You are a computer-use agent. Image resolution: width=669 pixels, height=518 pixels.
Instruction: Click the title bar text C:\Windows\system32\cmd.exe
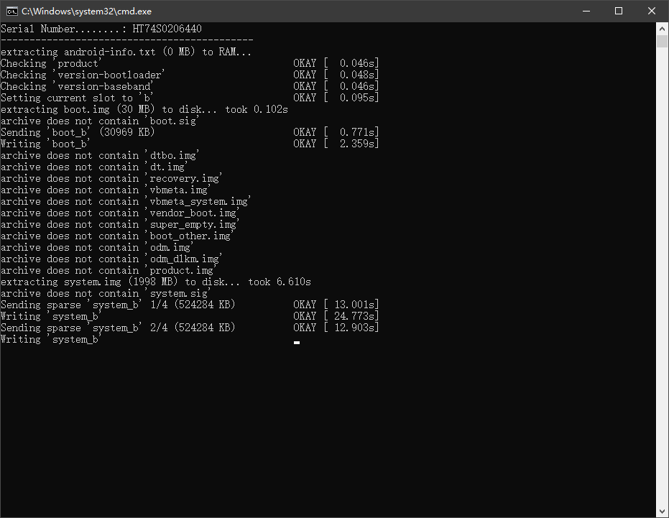tap(86, 11)
